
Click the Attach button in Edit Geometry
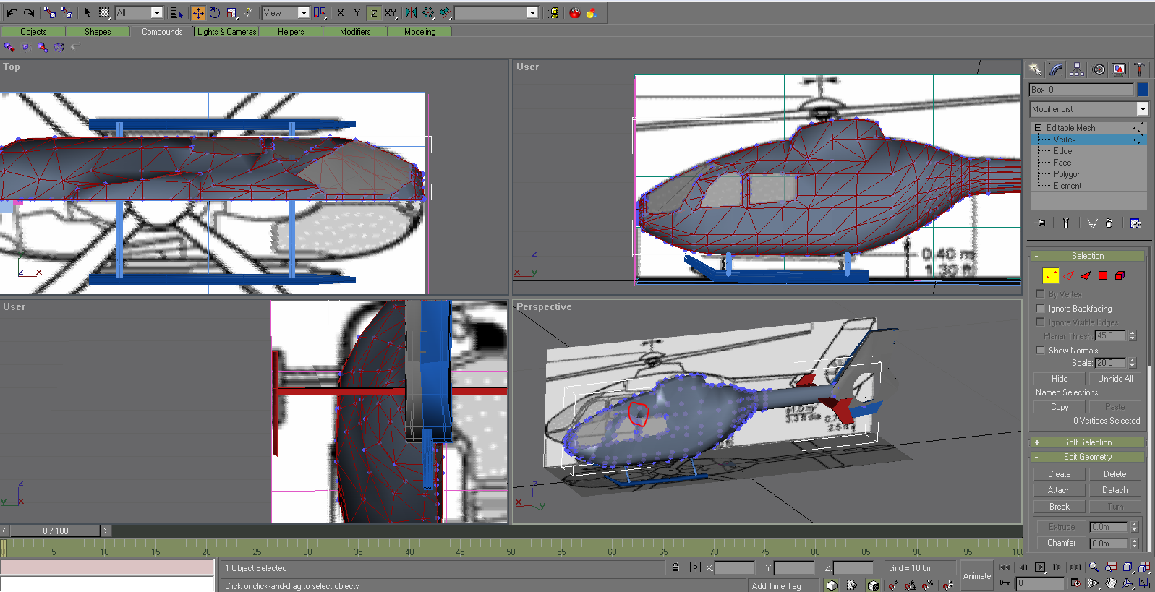coord(1059,490)
